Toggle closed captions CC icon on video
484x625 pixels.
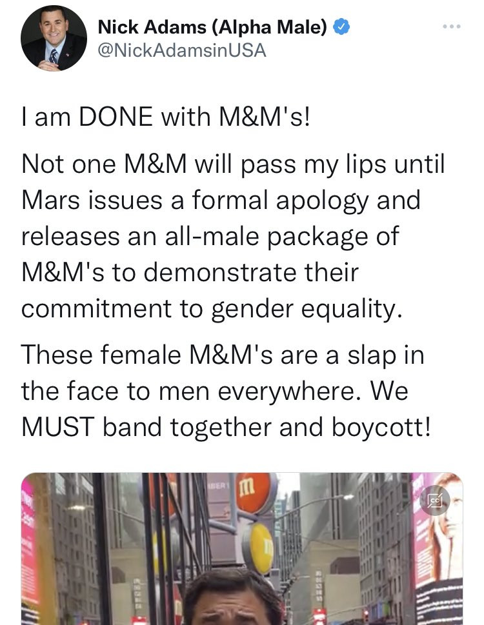coord(435,501)
